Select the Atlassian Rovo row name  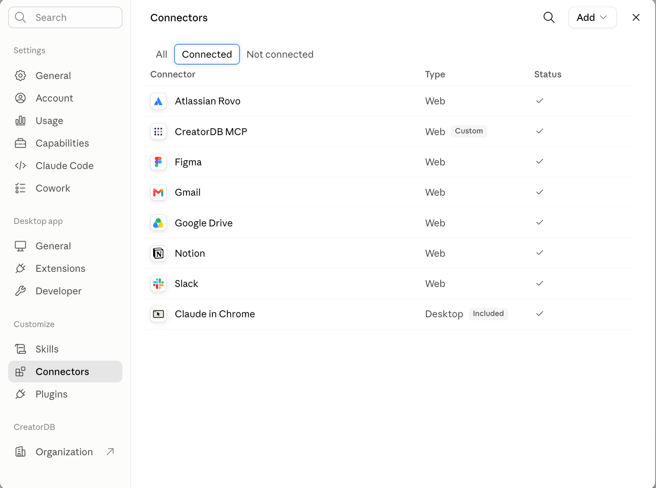tap(208, 101)
